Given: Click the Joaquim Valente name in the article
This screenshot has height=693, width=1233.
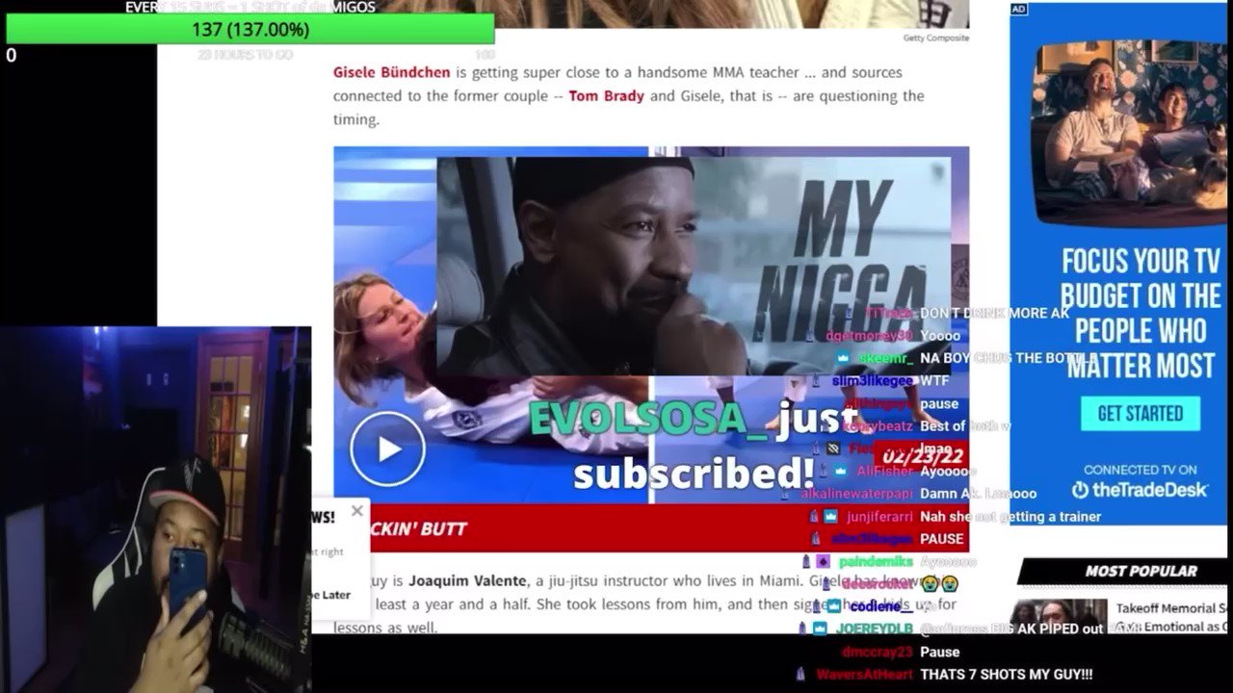Looking at the screenshot, I should pyautogui.click(x=467, y=581).
